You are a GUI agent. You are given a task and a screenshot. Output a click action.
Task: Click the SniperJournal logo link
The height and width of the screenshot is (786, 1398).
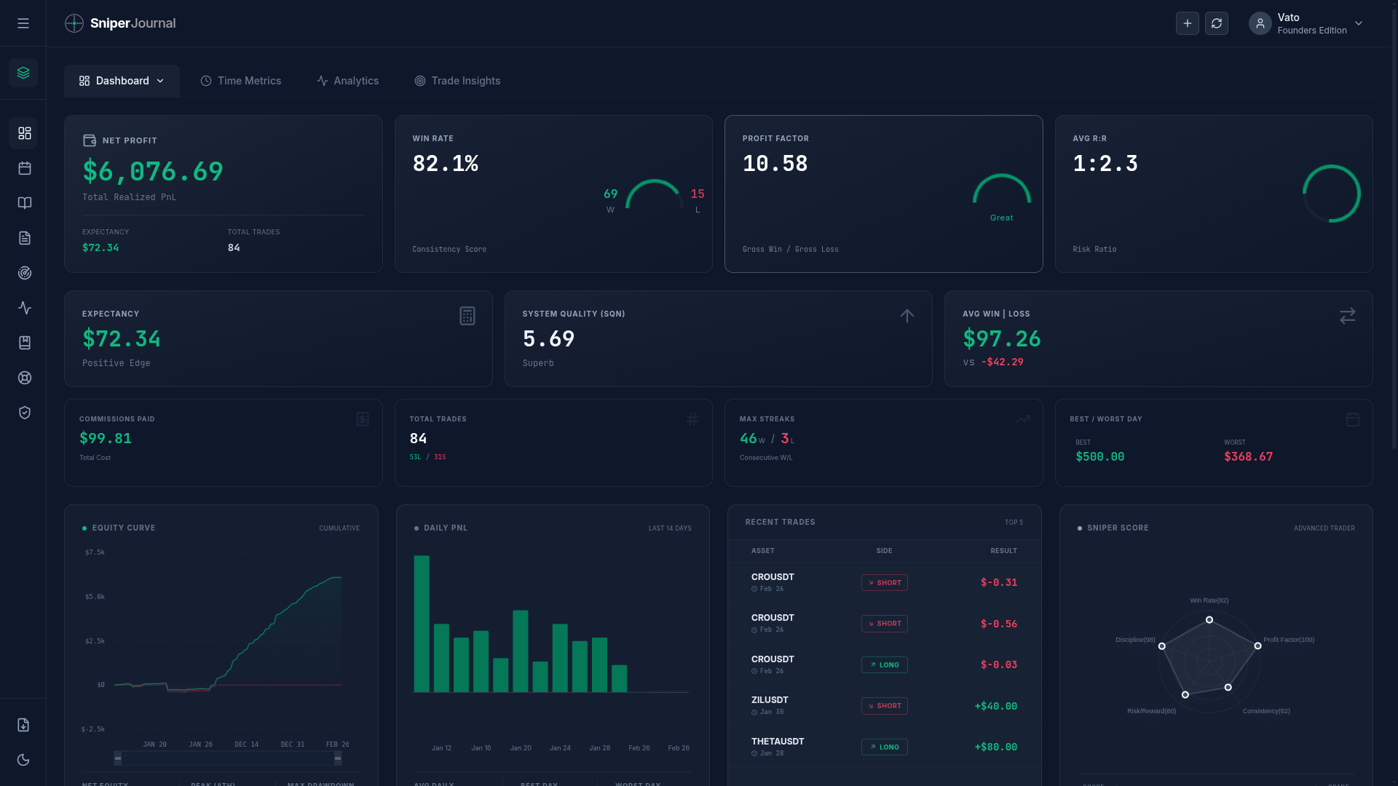click(120, 23)
